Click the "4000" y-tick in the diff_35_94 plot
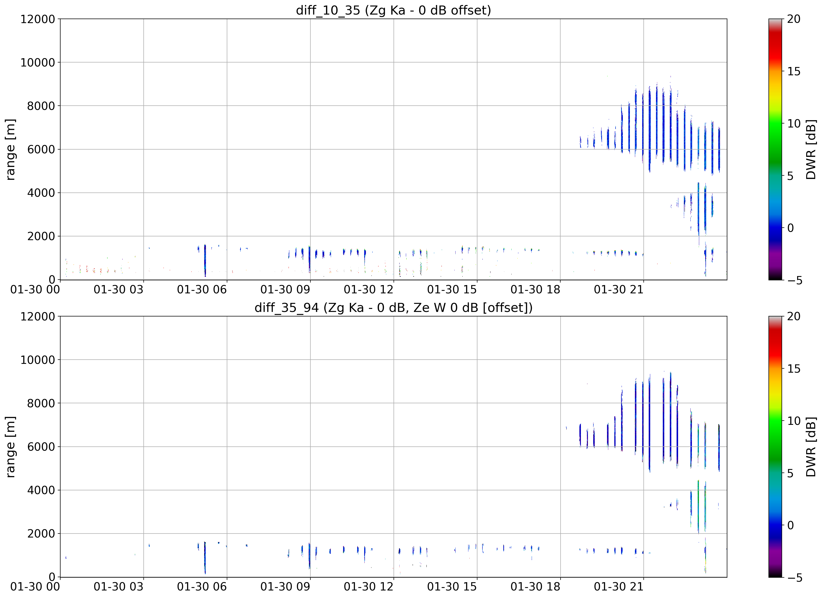Screen dimensions: 823x598 point(41,490)
